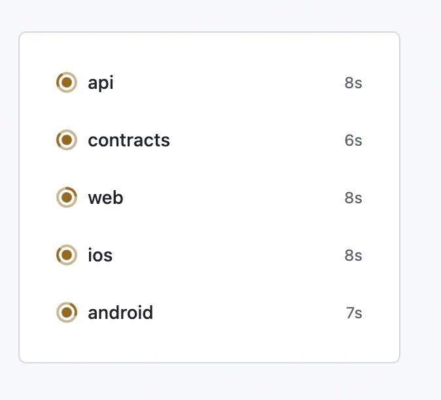Screen dimensions: 441x400
Task: Open the api job
Action: coord(100,84)
